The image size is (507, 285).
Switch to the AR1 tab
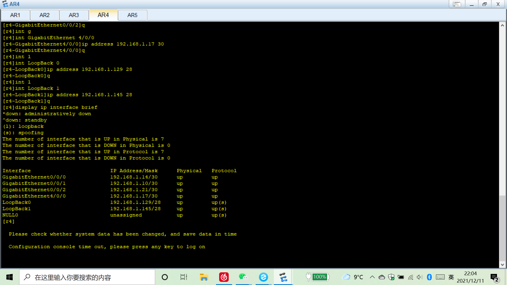click(15, 15)
